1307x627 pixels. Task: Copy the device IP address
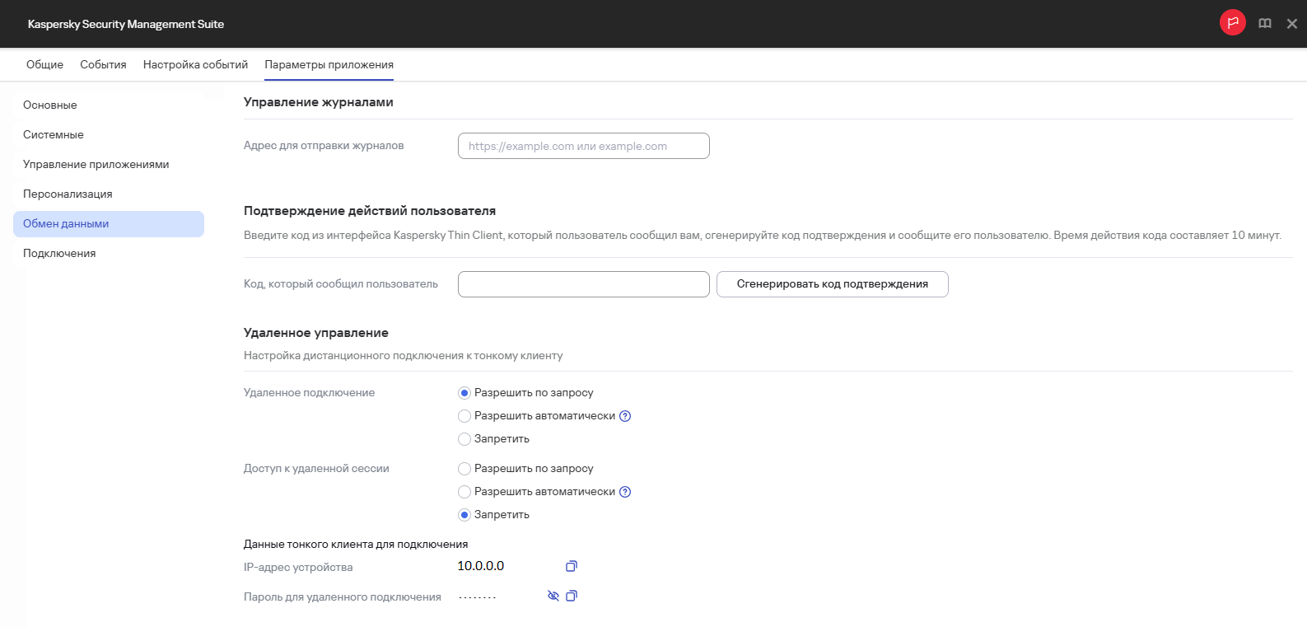point(572,566)
